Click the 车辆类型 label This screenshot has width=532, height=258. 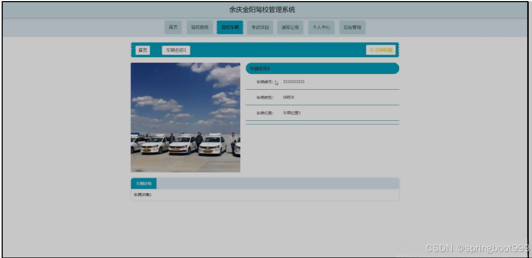coord(265,97)
